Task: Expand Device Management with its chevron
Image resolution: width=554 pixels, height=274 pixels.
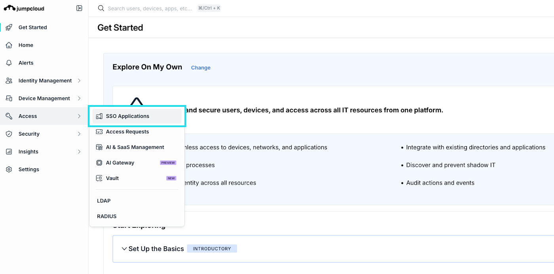Action: pyautogui.click(x=79, y=98)
